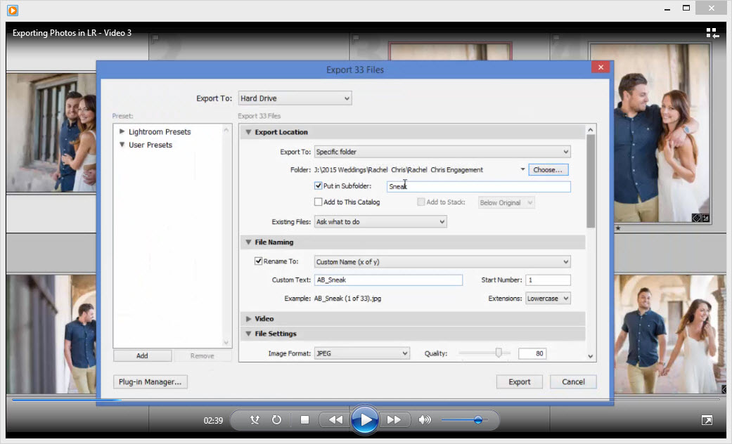Turn on shuffle in the player controls
This screenshot has height=444, width=732.
pos(255,419)
